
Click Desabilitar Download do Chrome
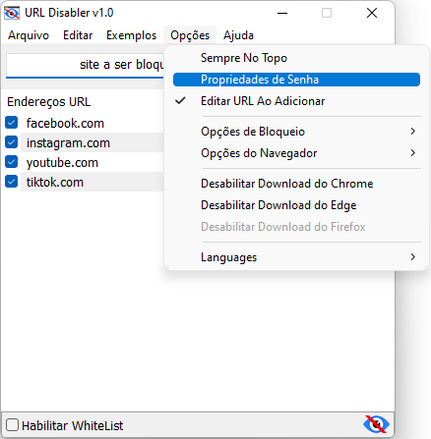[x=296, y=184]
